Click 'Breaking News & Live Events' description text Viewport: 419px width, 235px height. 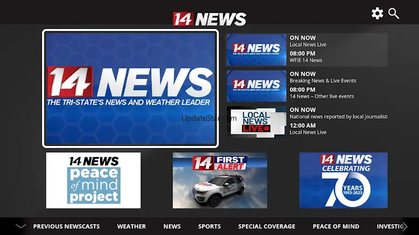[323, 80]
